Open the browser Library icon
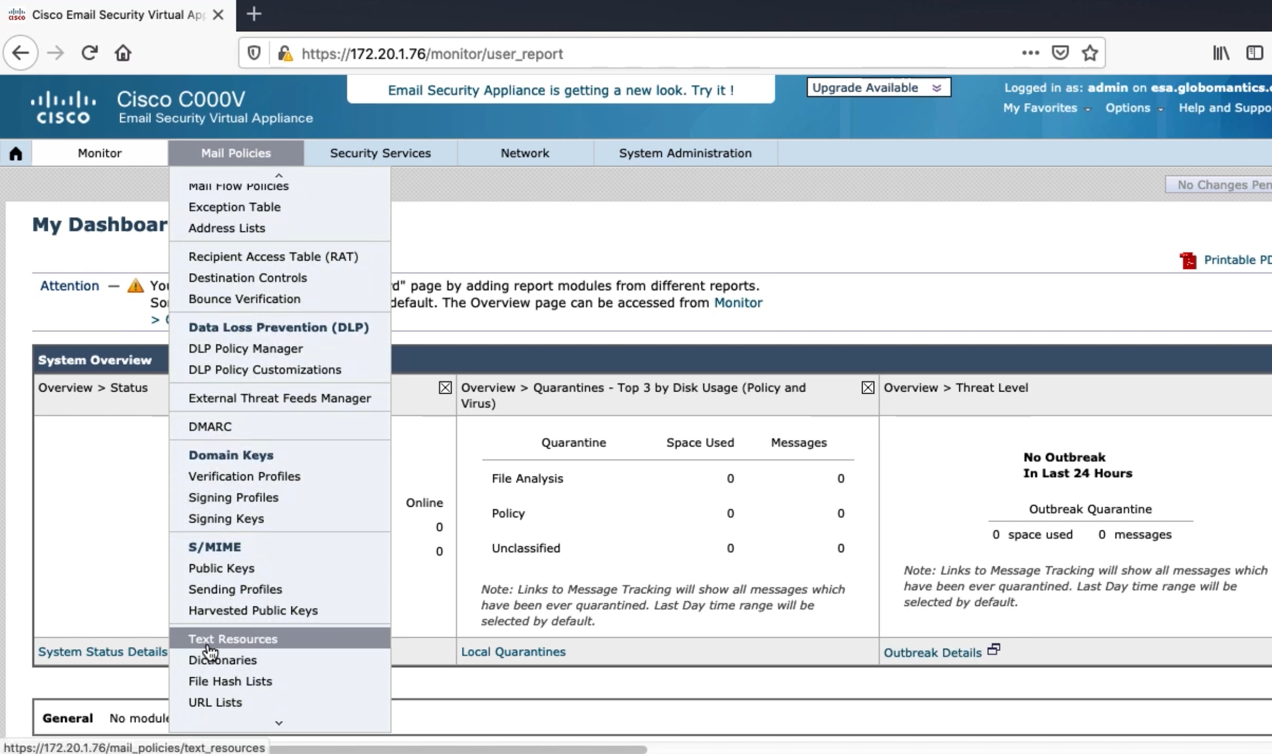The height and width of the screenshot is (754, 1272). pyautogui.click(x=1221, y=53)
